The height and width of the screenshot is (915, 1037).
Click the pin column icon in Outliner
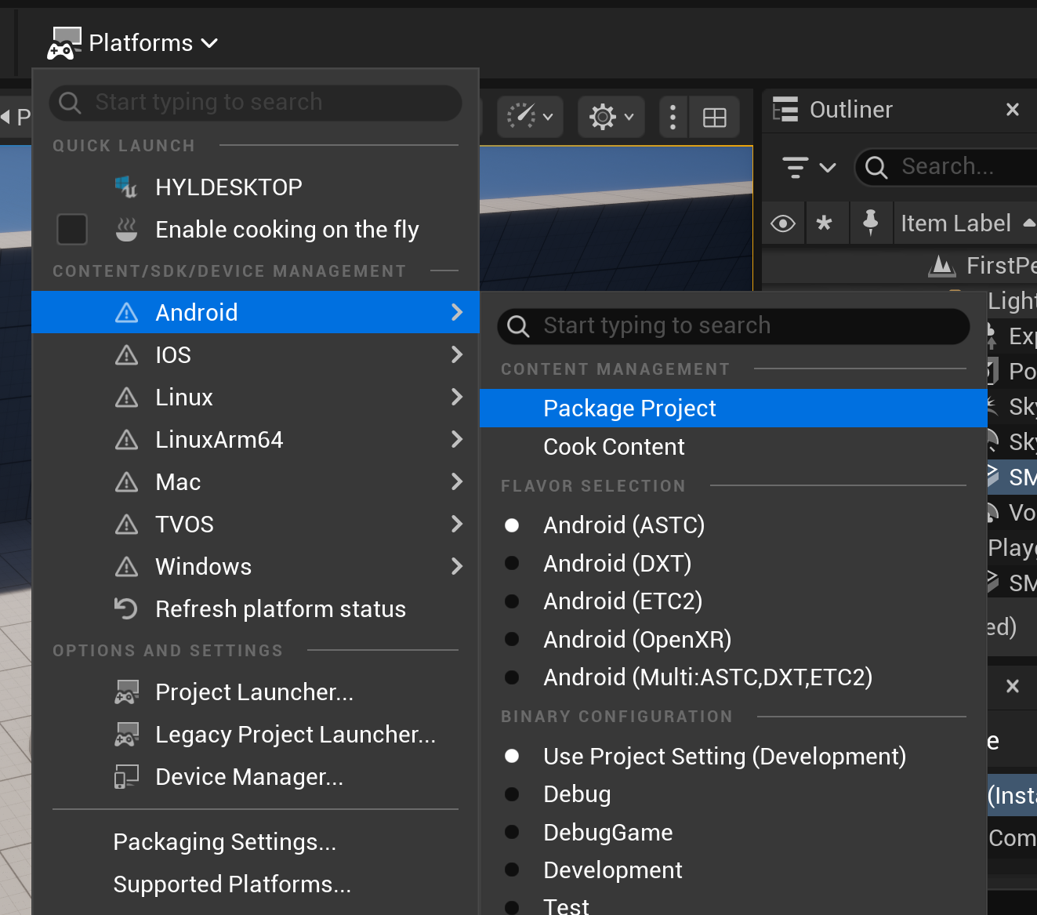click(x=870, y=223)
